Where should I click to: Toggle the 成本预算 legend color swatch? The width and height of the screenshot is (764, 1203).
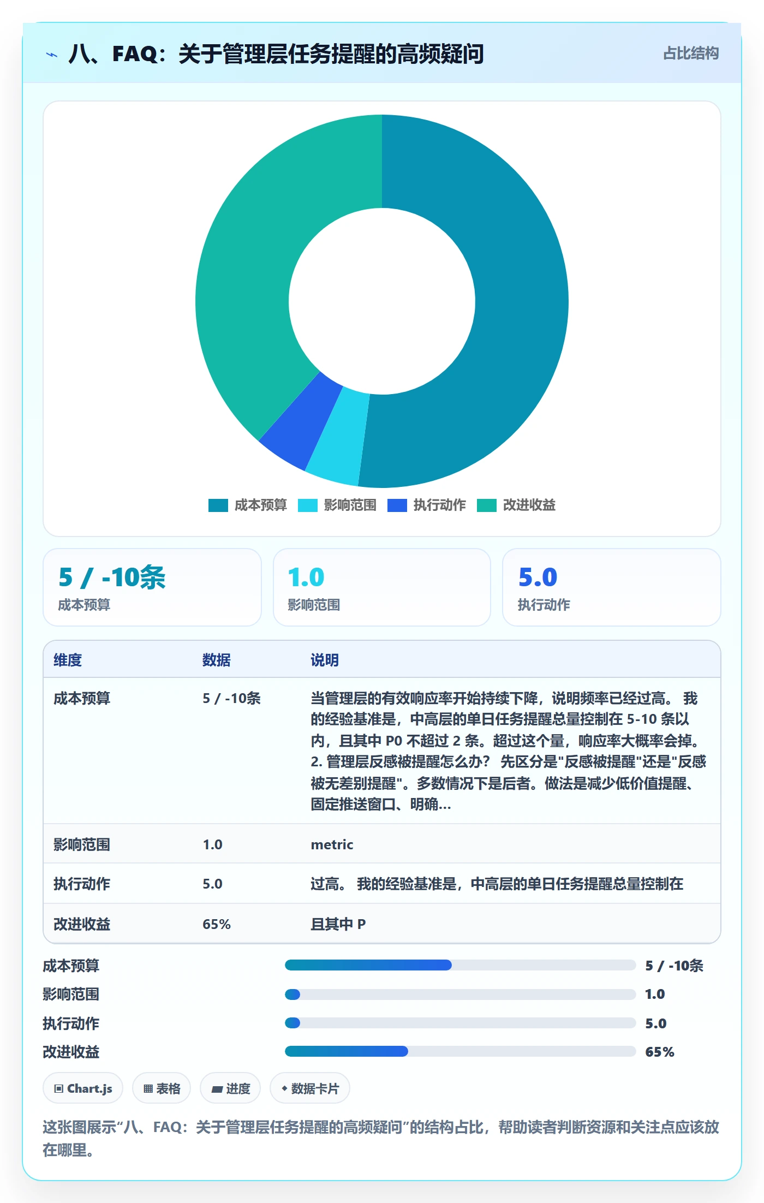tap(218, 505)
